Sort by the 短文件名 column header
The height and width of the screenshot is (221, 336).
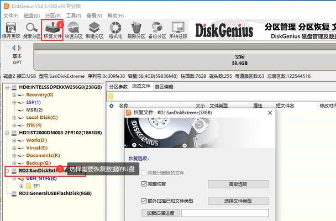285,106
